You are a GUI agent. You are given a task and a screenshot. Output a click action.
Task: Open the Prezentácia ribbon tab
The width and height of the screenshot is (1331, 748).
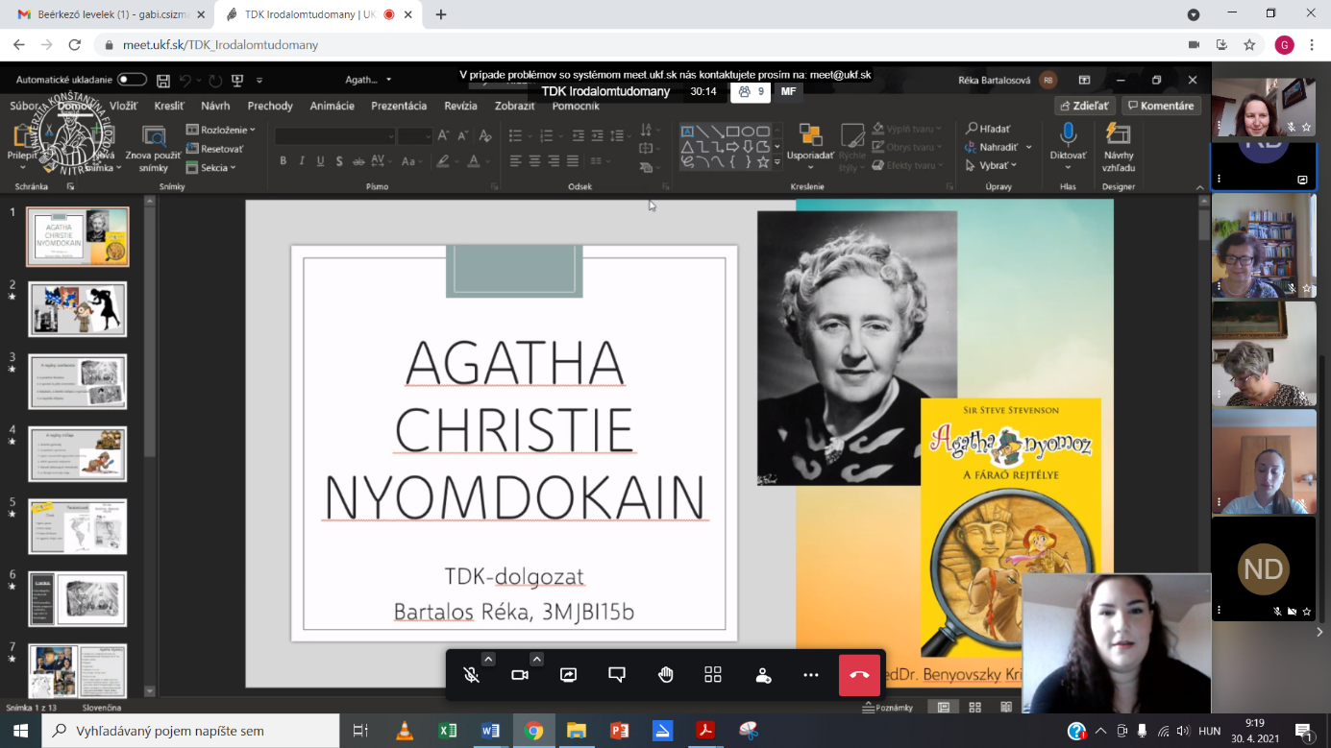(x=399, y=106)
